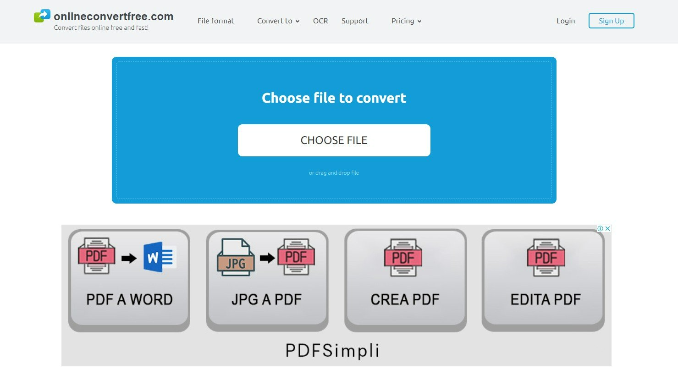
Task: Click the ad info icon
Action: tap(600, 228)
